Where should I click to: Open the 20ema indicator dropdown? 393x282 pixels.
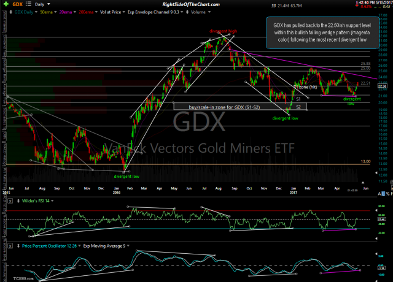tap(75, 12)
